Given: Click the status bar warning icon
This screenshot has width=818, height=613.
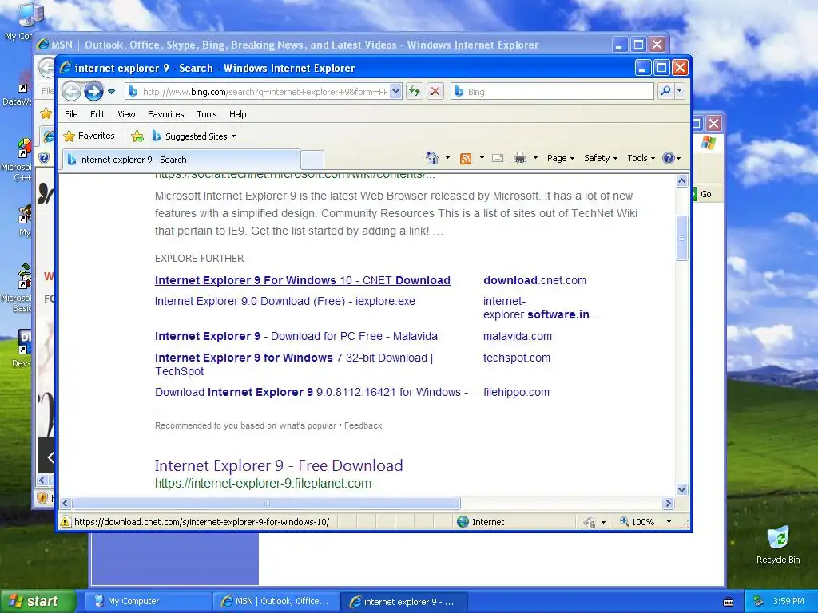Looking at the screenshot, I should pos(66,522).
